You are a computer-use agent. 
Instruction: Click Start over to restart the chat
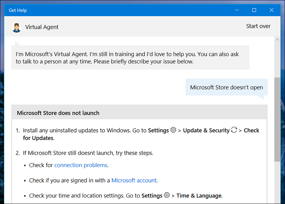tap(258, 26)
